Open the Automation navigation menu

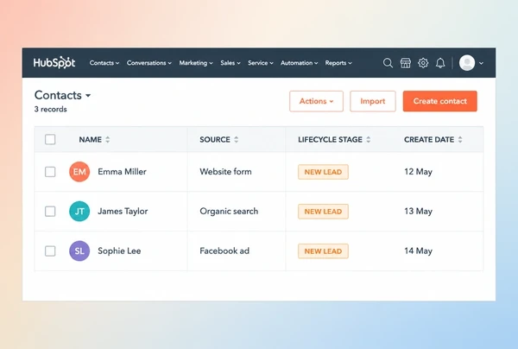299,63
